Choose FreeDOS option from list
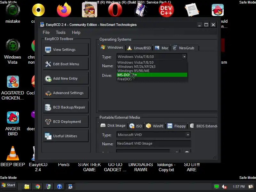The width and height of the screenshot is (256, 192). pos(152,79)
